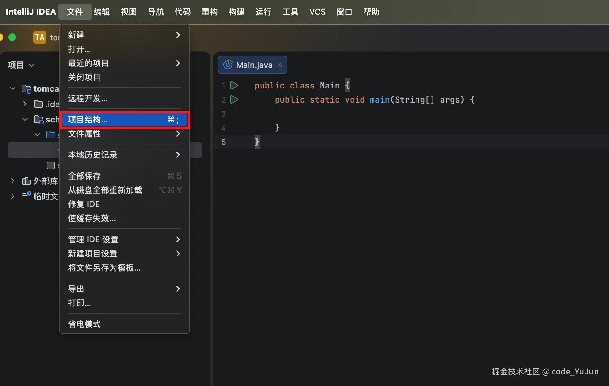Run the Main class from line 1 gutter
The height and width of the screenshot is (386, 609).
pos(234,86)
